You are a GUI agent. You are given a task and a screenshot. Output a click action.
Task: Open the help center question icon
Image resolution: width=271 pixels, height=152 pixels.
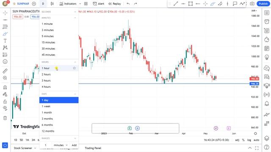coord(267,147)
